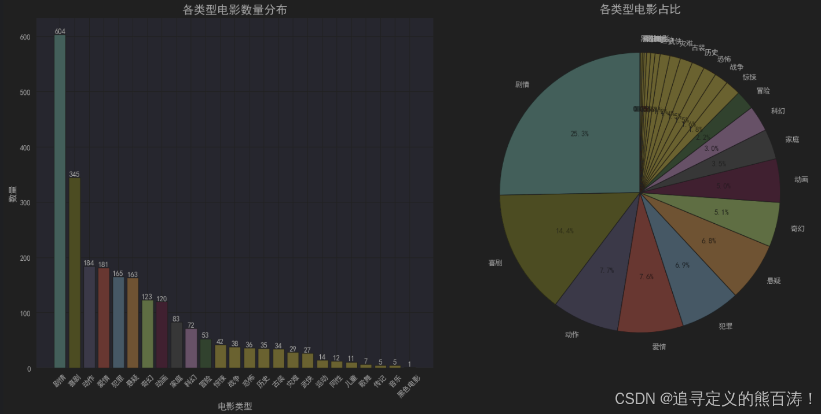Click the 喜剧 bar in the bar chart

[x=74, y=273]
